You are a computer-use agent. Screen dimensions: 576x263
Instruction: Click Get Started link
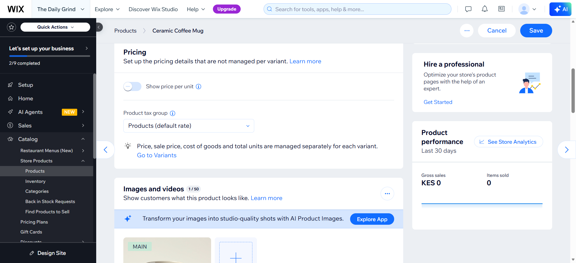tap(438, 102)
